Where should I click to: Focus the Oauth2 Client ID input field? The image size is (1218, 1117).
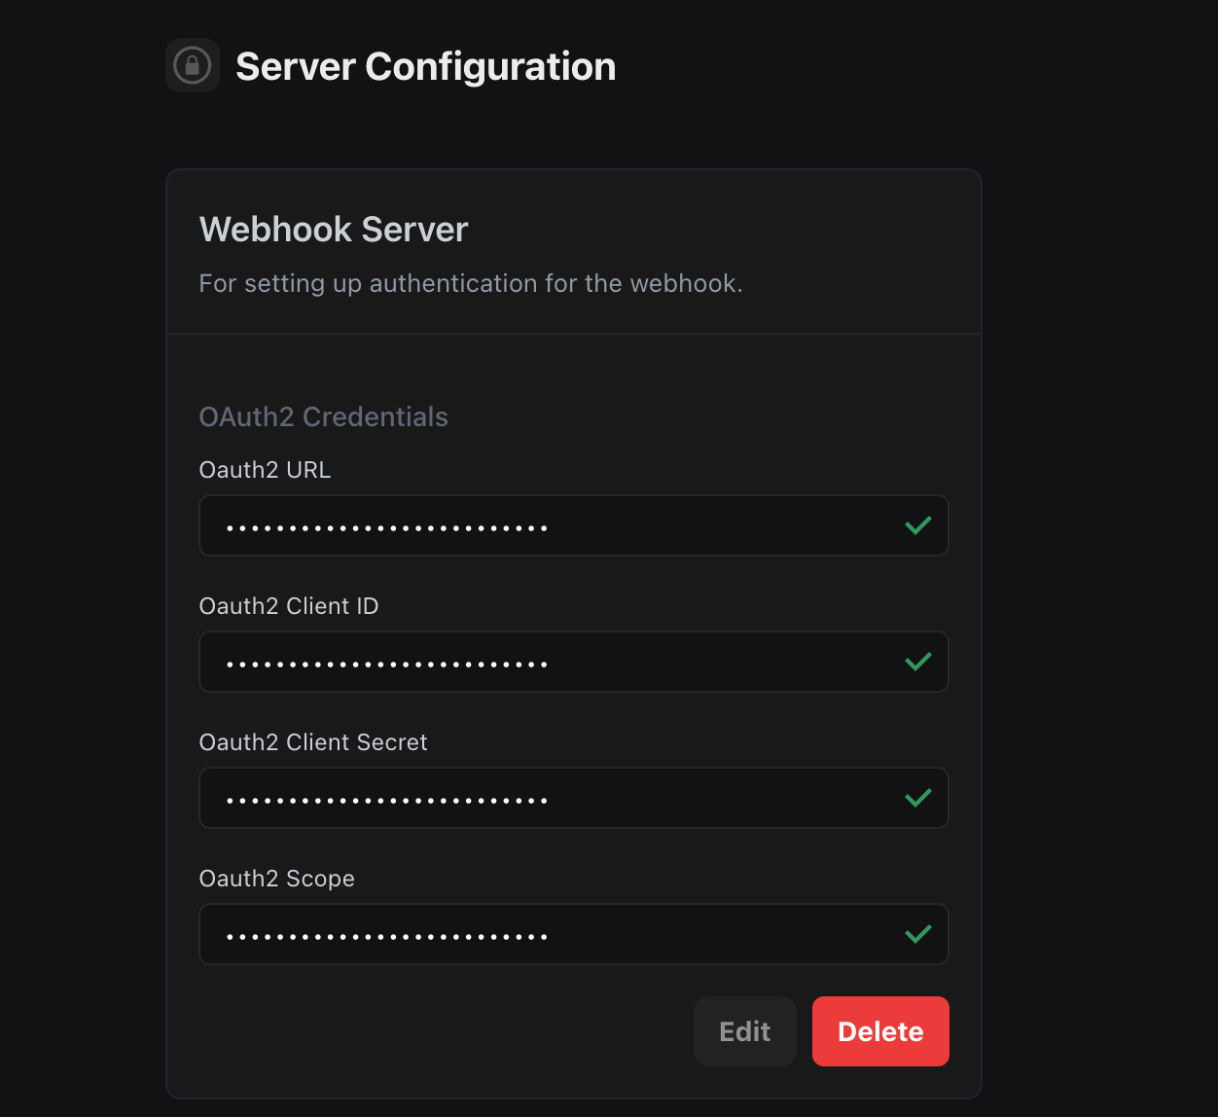574,662
